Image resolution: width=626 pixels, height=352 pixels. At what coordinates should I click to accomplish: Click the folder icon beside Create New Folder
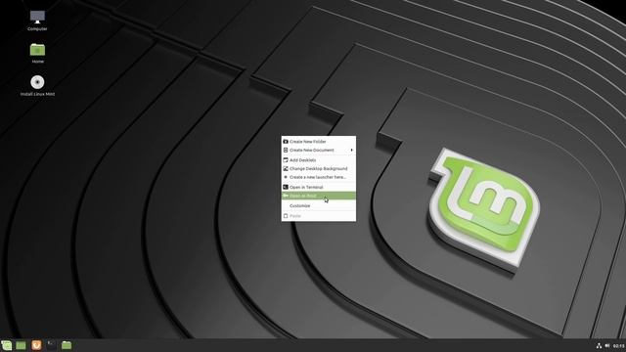point(286,141)
